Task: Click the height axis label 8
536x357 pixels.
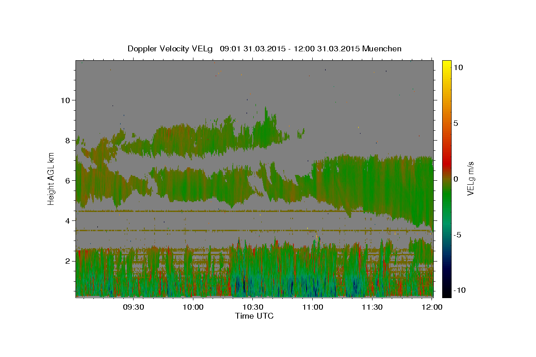Action: (67, 140)
